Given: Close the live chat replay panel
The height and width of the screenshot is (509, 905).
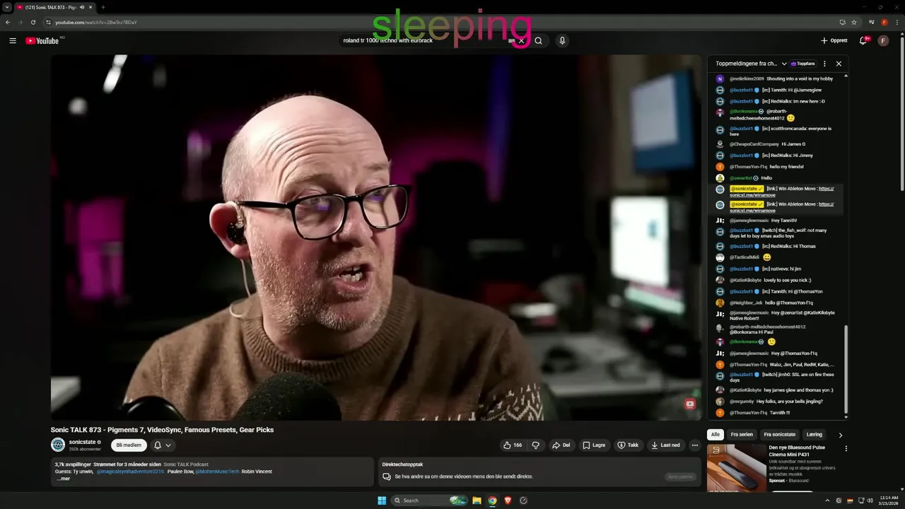Looking at the screenshot, I should 839,64.
